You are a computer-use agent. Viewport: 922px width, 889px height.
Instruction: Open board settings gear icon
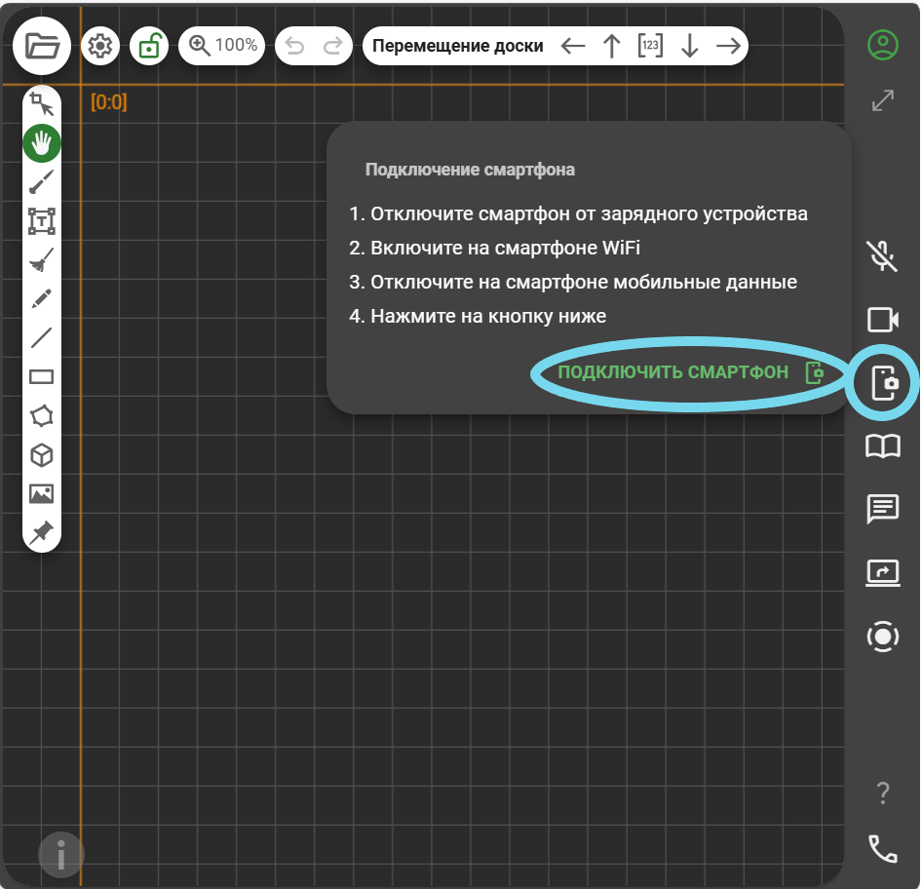pyautogui.click(x=100, y=46)
